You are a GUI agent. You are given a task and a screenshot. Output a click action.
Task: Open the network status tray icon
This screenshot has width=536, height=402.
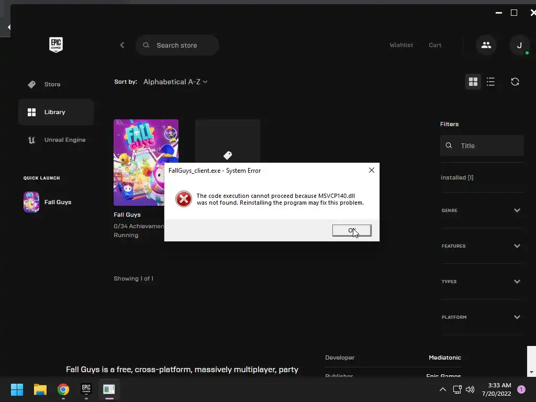457,389
